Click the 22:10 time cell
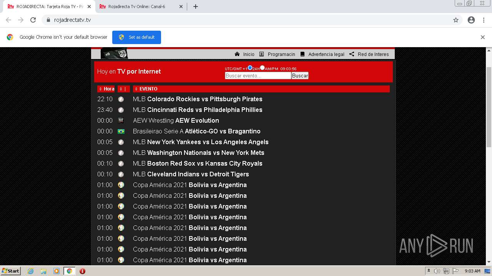This screenshot has height=276, width=492. coord(105,99)
